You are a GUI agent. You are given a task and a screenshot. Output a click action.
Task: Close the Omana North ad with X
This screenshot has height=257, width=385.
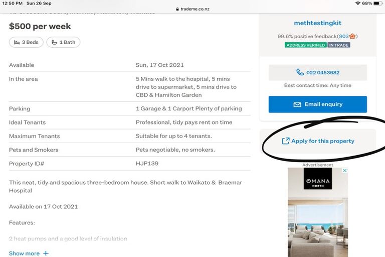pos(345,171)
